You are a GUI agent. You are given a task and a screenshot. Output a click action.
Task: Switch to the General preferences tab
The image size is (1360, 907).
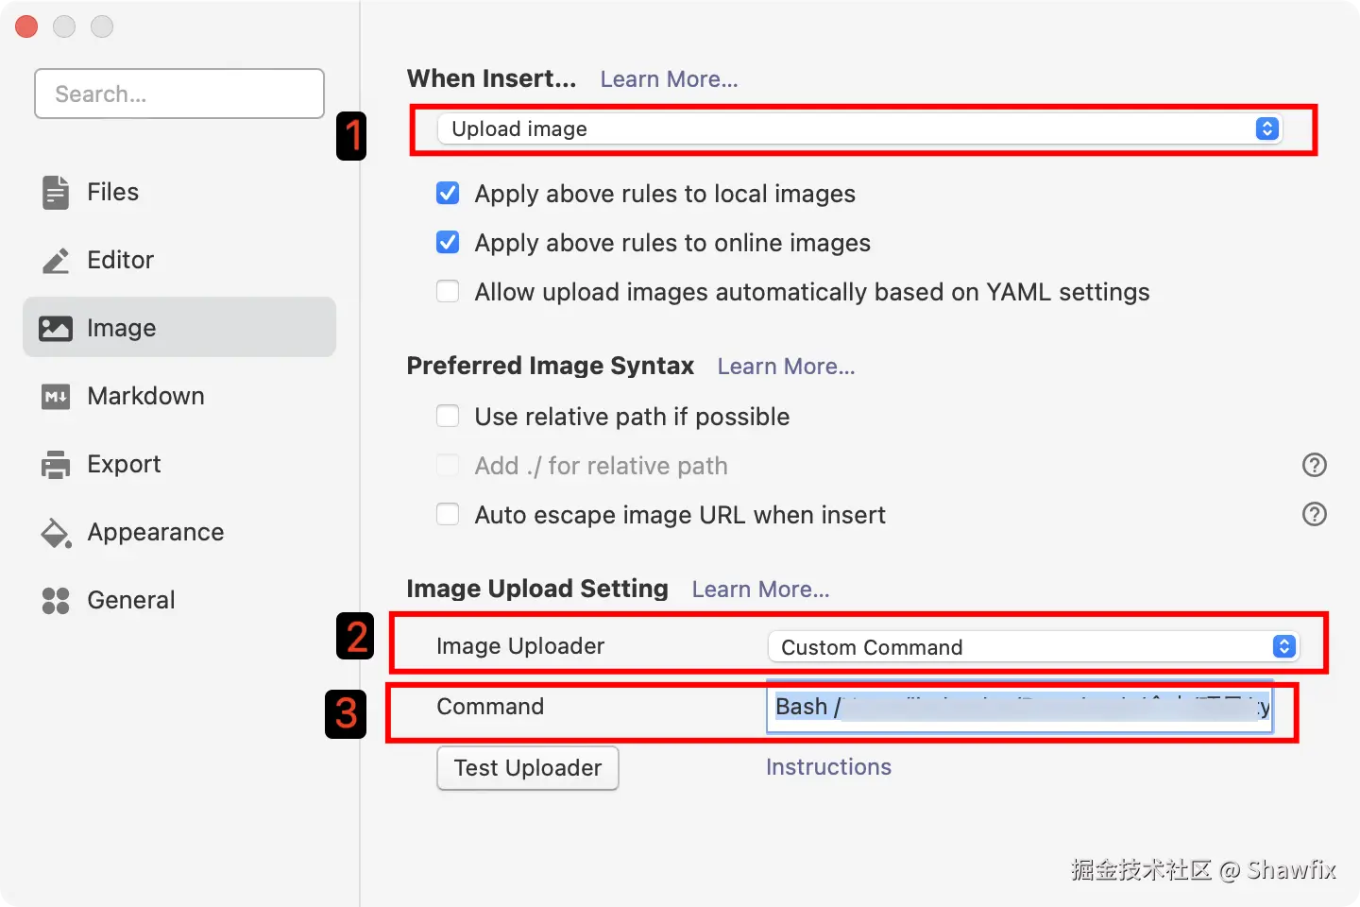130,601
